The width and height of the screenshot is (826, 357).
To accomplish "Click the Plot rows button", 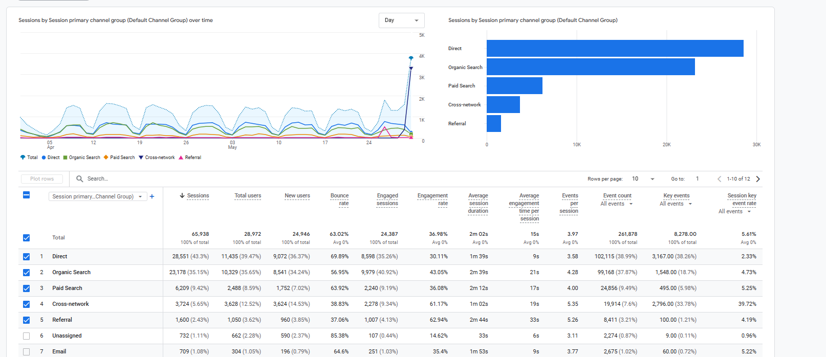I will pos(42,179).
